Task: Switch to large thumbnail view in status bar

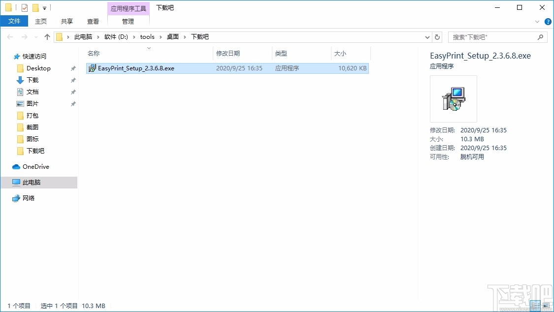Action: click(547, 306)
